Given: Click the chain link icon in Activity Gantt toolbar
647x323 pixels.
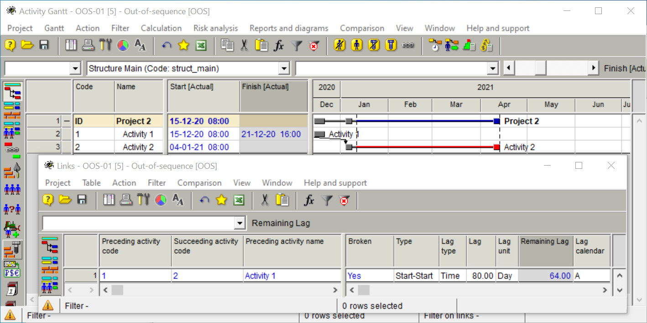Looking at the screenshot, I should point(407,45).
